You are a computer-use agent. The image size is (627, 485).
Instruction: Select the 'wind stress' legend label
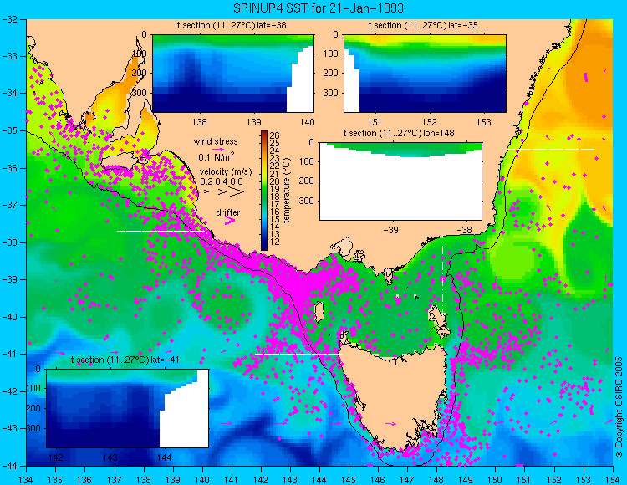(x=216, y=141)
